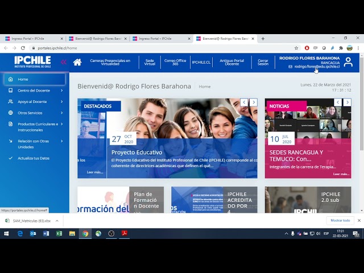Close the downloads bar

[x=359, y=221]
